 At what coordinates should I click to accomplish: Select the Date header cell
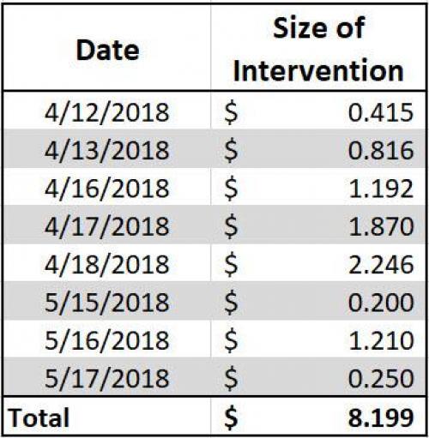point(107,47)
